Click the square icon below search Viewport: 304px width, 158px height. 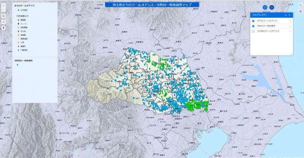click(301, 11)
